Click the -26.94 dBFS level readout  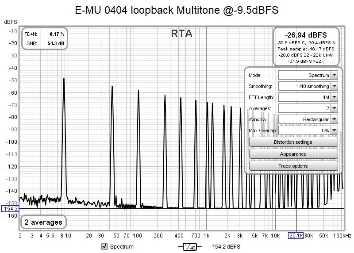(306, 35)
